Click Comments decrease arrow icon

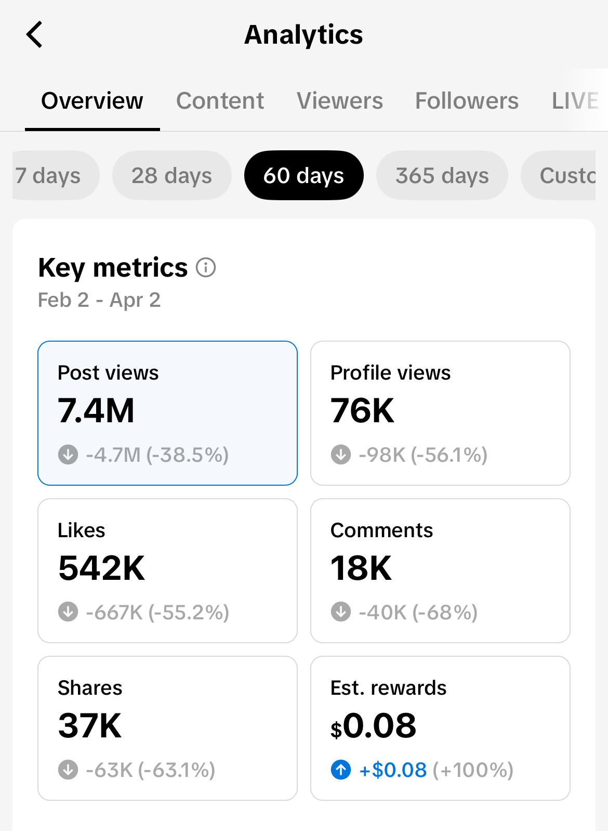(x=341, y=612)
